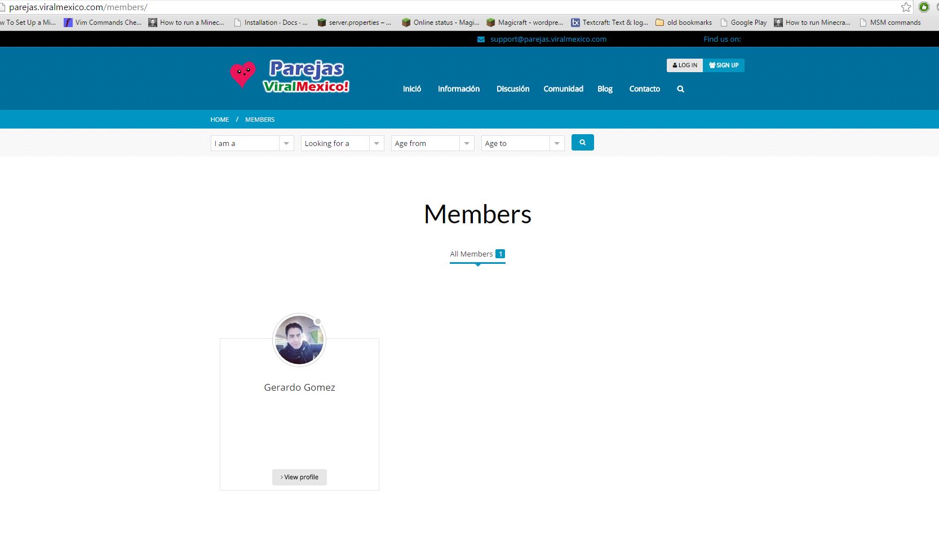Open the Vim Commands Cheat bookmark
This screenshot has width=939, height=539.
click(103, 23)
